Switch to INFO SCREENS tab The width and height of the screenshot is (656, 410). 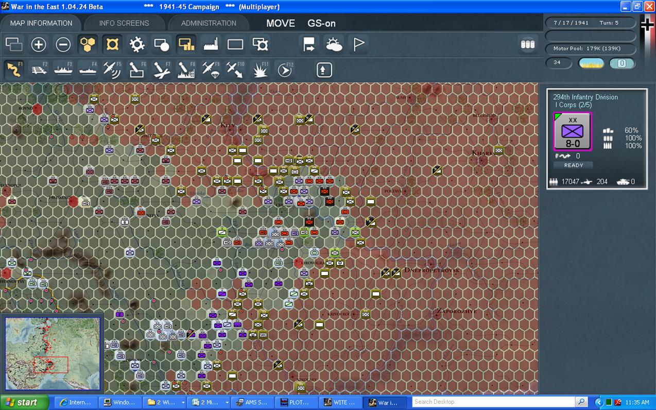click(124, 23)
